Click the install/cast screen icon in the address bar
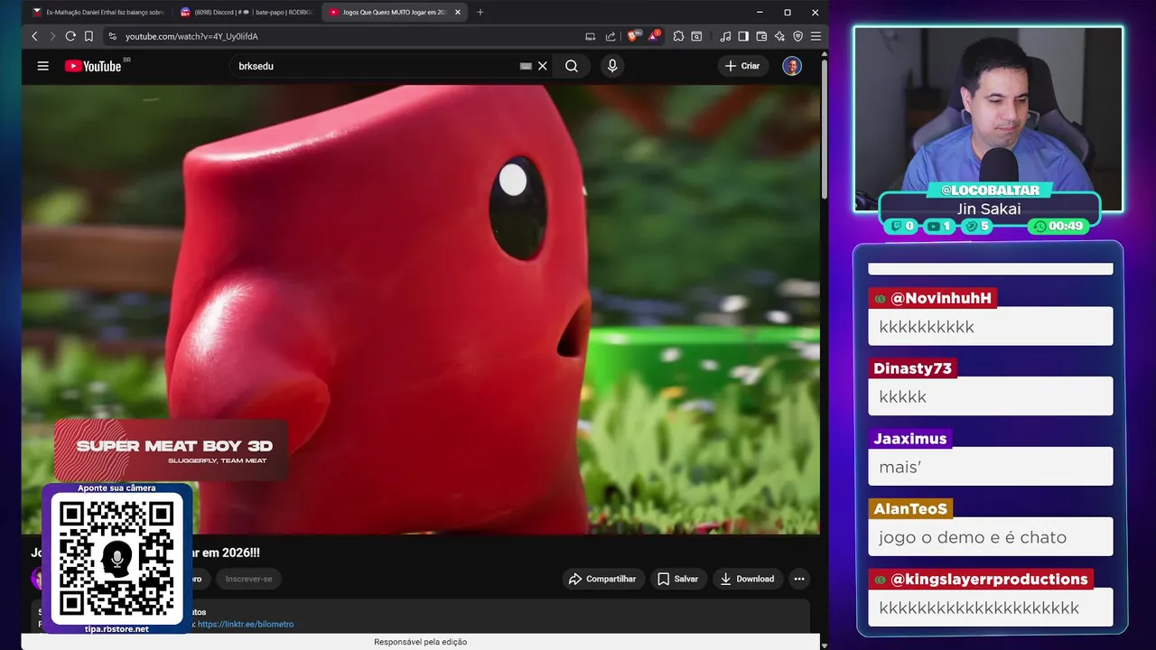The image size is (1156, 650). point(591,36)
